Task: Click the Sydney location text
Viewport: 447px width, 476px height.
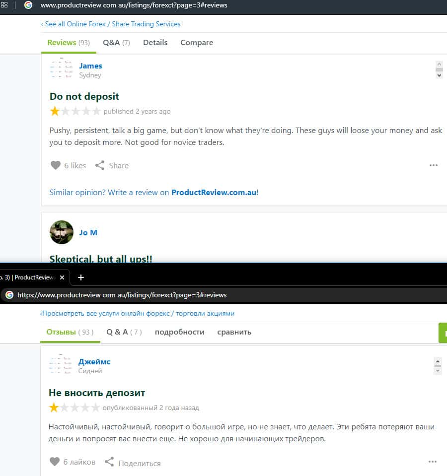Action: (90, 75)
